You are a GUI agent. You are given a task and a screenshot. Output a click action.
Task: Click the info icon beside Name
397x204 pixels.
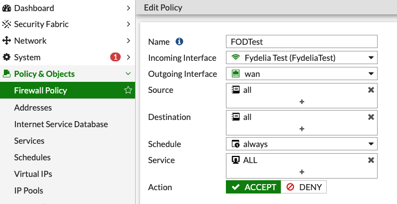pyautogui.click(x=179, y=41)
